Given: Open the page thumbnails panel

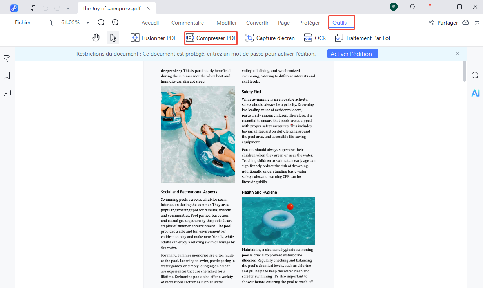Looking at the screenshot, I should pos(7,58).
